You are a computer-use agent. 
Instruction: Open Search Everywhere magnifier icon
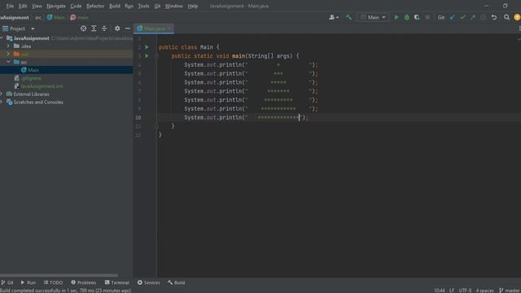pos(506,17)
